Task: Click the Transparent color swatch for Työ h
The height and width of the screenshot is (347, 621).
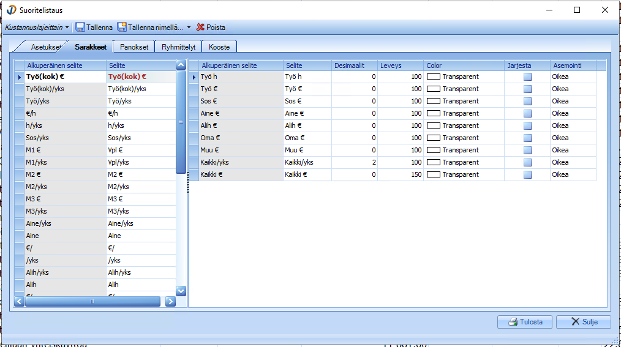Action: click(433, 76)
